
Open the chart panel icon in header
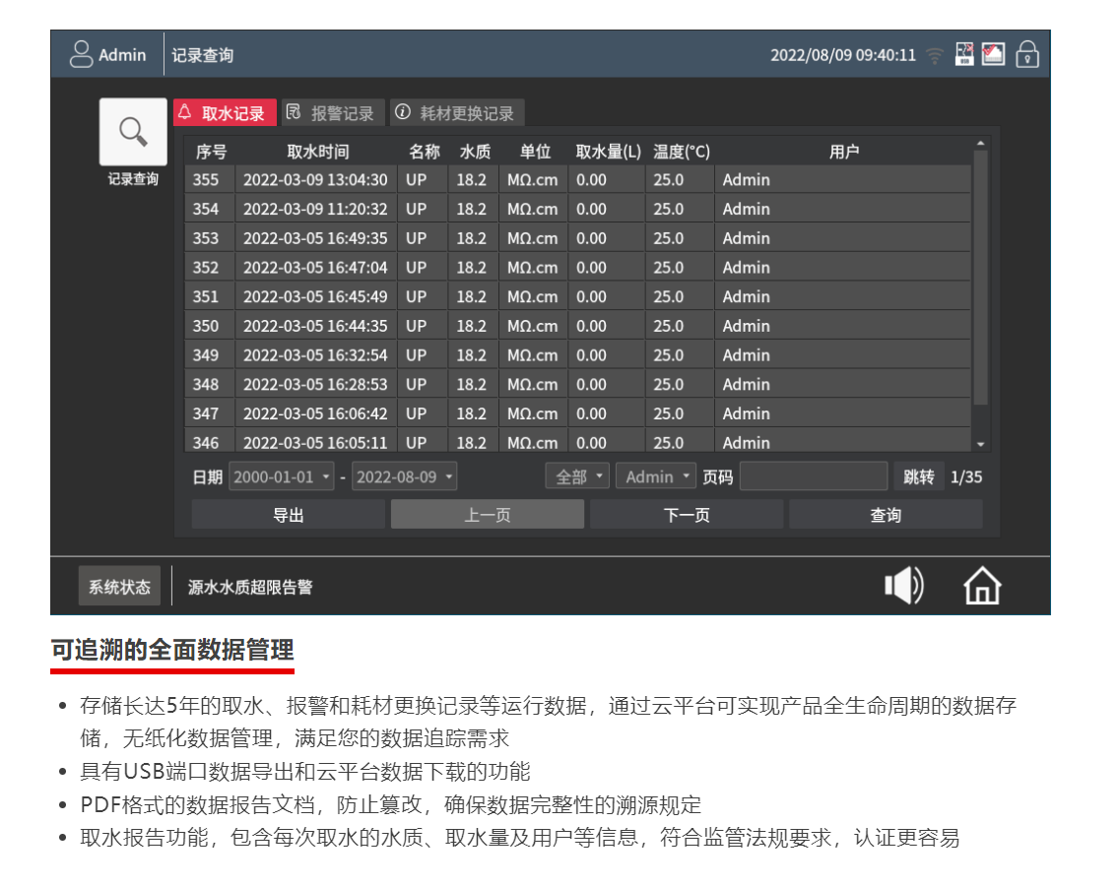point(993,53)
